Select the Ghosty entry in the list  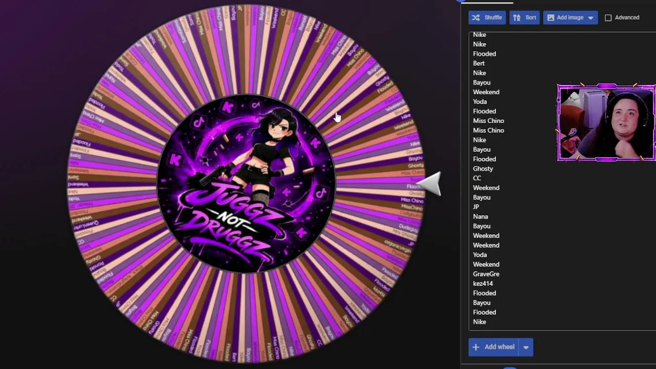[483, 169]
